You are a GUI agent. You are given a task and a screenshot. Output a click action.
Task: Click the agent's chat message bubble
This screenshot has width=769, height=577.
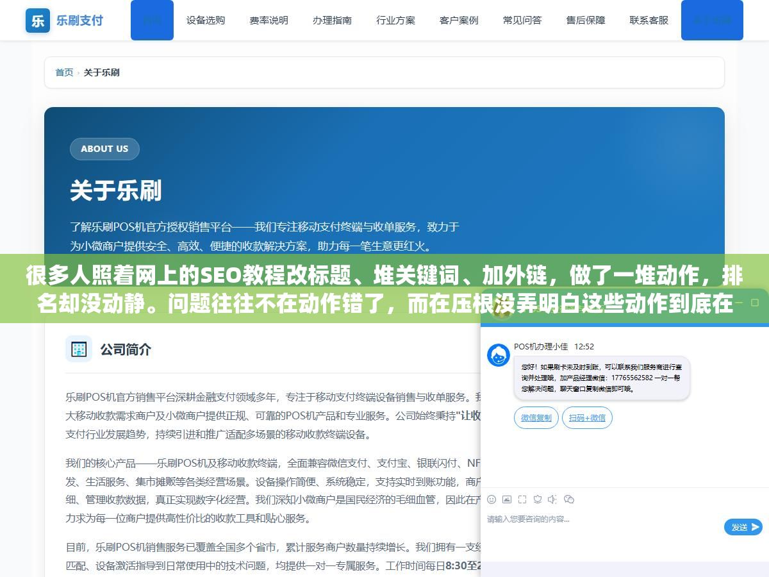click(602, 378)
